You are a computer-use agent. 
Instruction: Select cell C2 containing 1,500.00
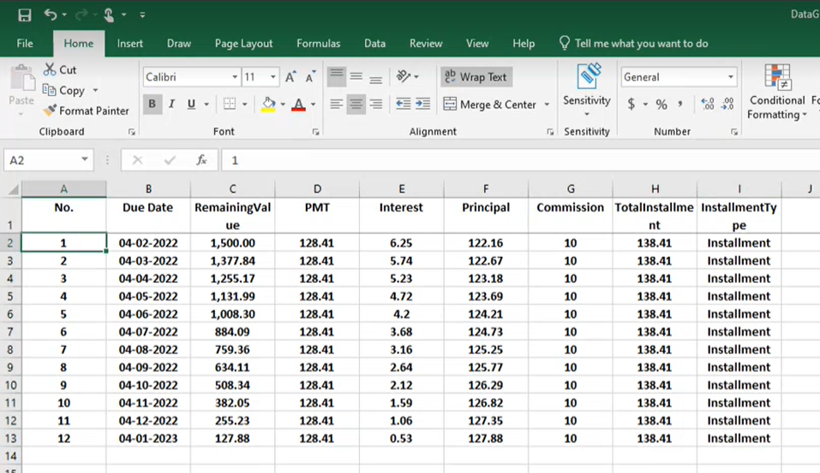click(232, 243)
